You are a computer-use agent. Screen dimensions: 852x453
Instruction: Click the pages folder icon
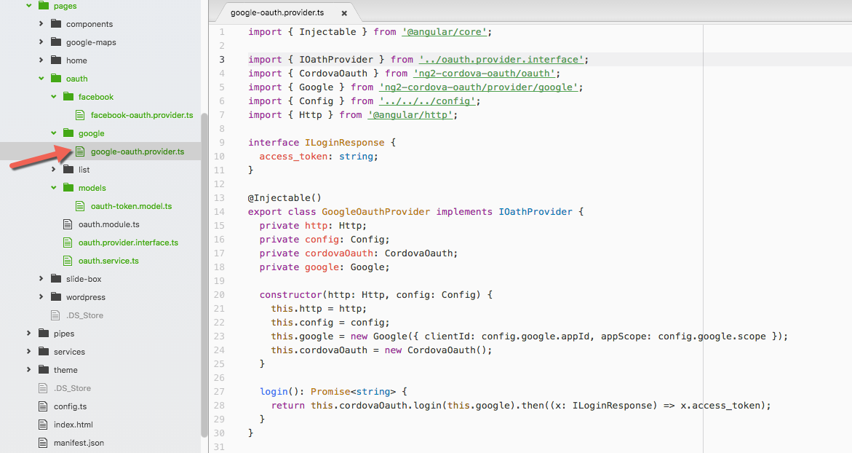pos(44,5)
